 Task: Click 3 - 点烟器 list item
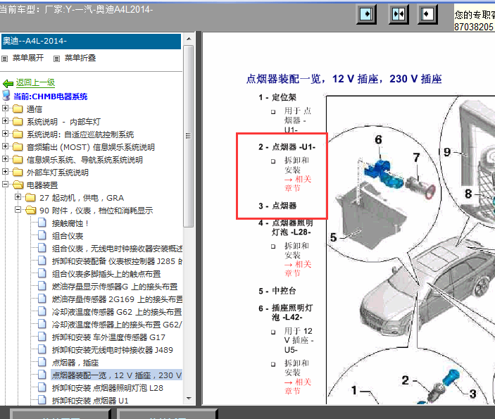(x=277, y=206)
